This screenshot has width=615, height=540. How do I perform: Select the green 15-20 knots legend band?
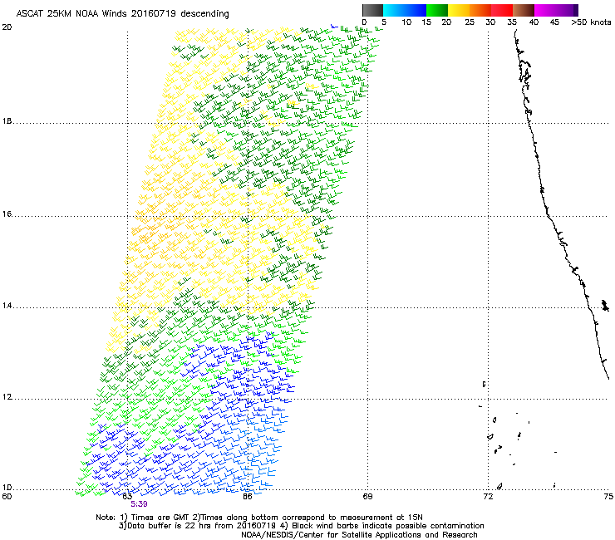tap(436, 10)
